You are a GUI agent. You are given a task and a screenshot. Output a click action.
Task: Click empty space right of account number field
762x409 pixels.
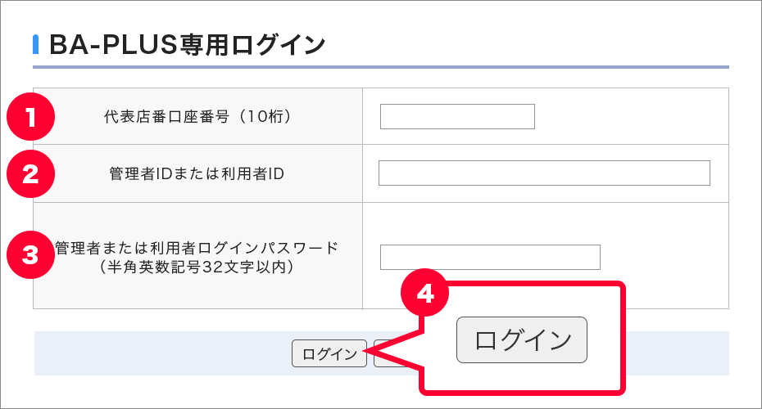pyautogui.click(x=632, y=116)
